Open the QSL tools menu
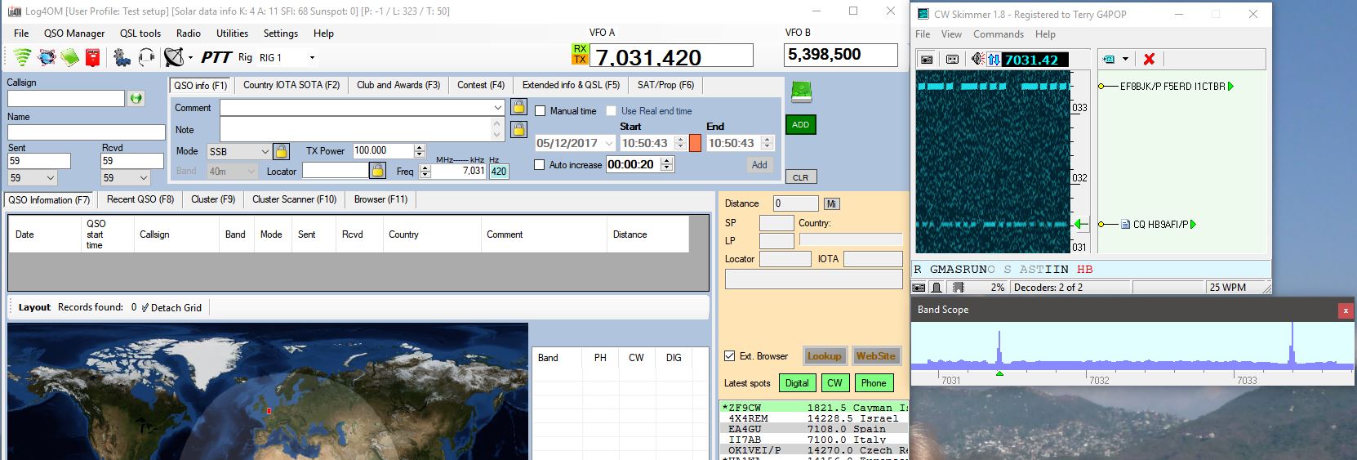The width and height of the screenshot is (1357, 460). [140, 33]
